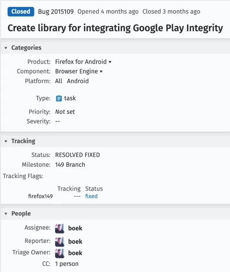Click the Reporter avatar image for boek
Viewport: 230px width, 272px height.
(x=60, y=242)
